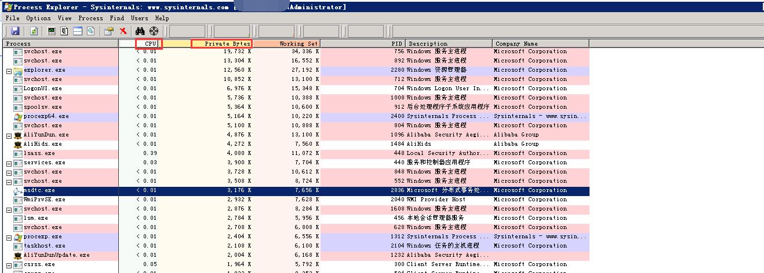Click the red X Kill Process icon
Screen dimensions: 764x273
pos(123,31)
